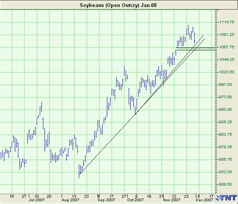
Task: Click the upper horizontal support line near 1067.75
Action: point(196,48)
